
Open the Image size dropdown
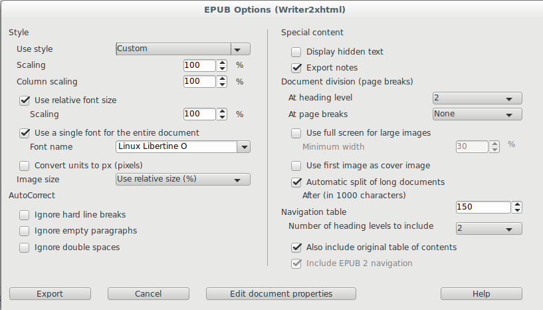click(x=236, y=179)
